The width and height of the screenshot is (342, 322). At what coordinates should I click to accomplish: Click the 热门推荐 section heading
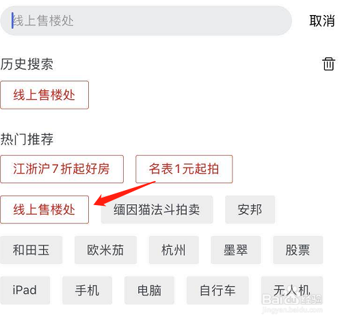[x=27, y=139]
